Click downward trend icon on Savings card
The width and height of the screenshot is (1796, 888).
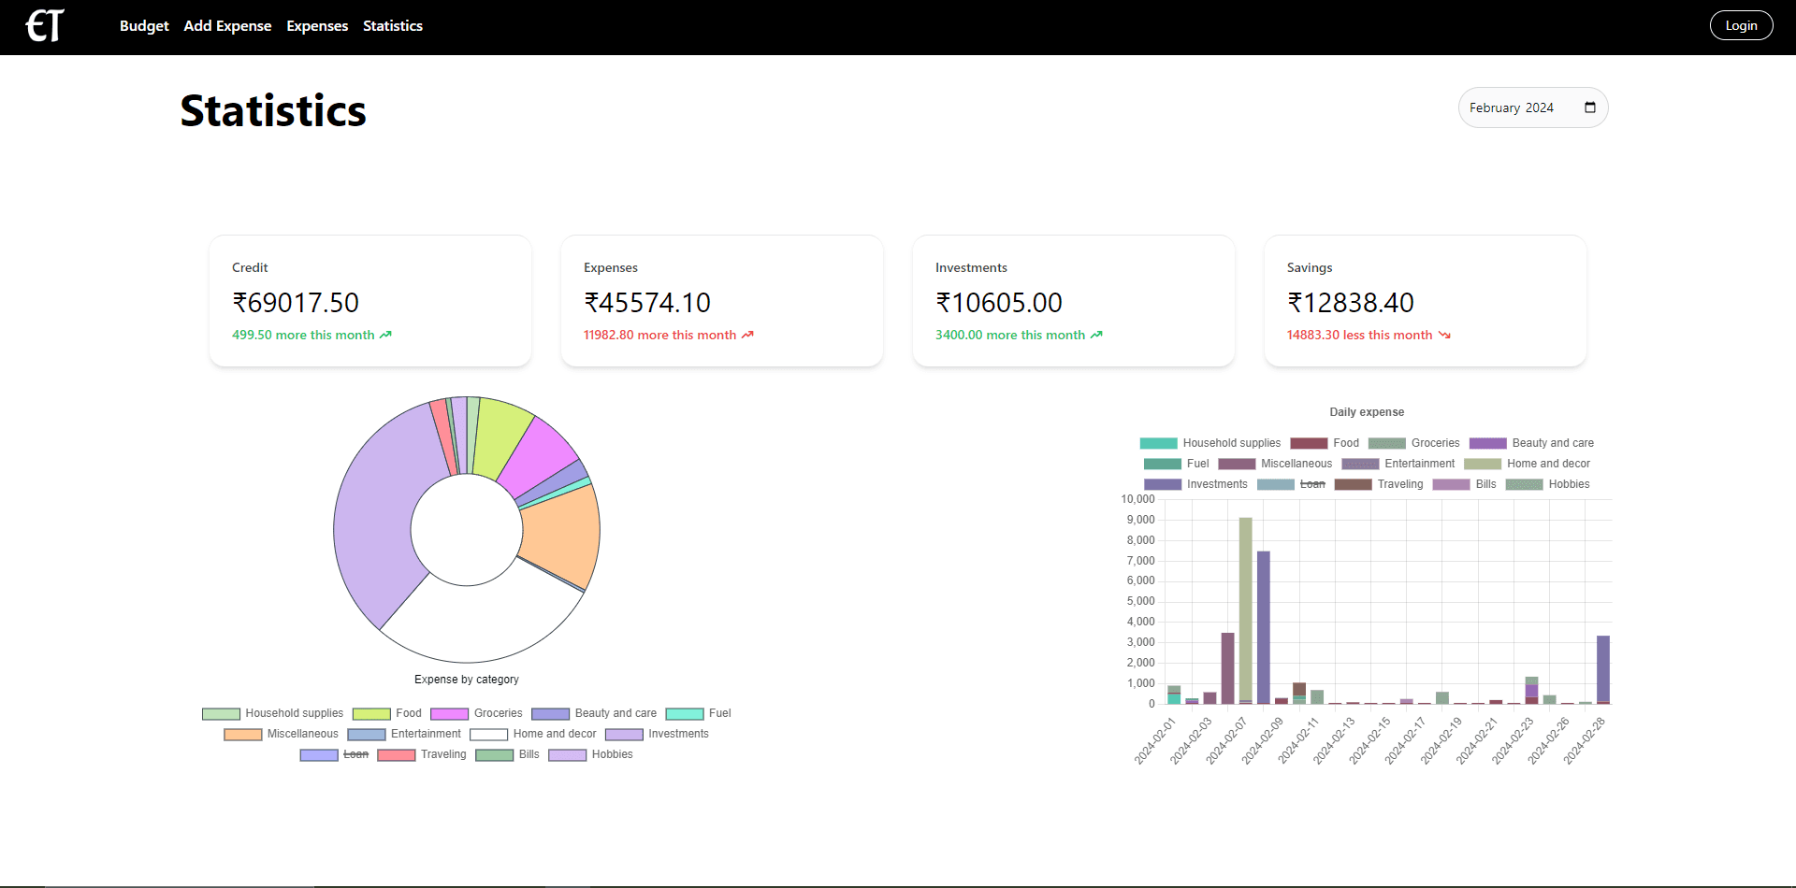click(x=1444, y=335)
